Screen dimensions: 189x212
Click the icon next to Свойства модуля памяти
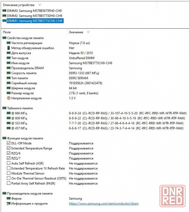click(x=4, y=38)
